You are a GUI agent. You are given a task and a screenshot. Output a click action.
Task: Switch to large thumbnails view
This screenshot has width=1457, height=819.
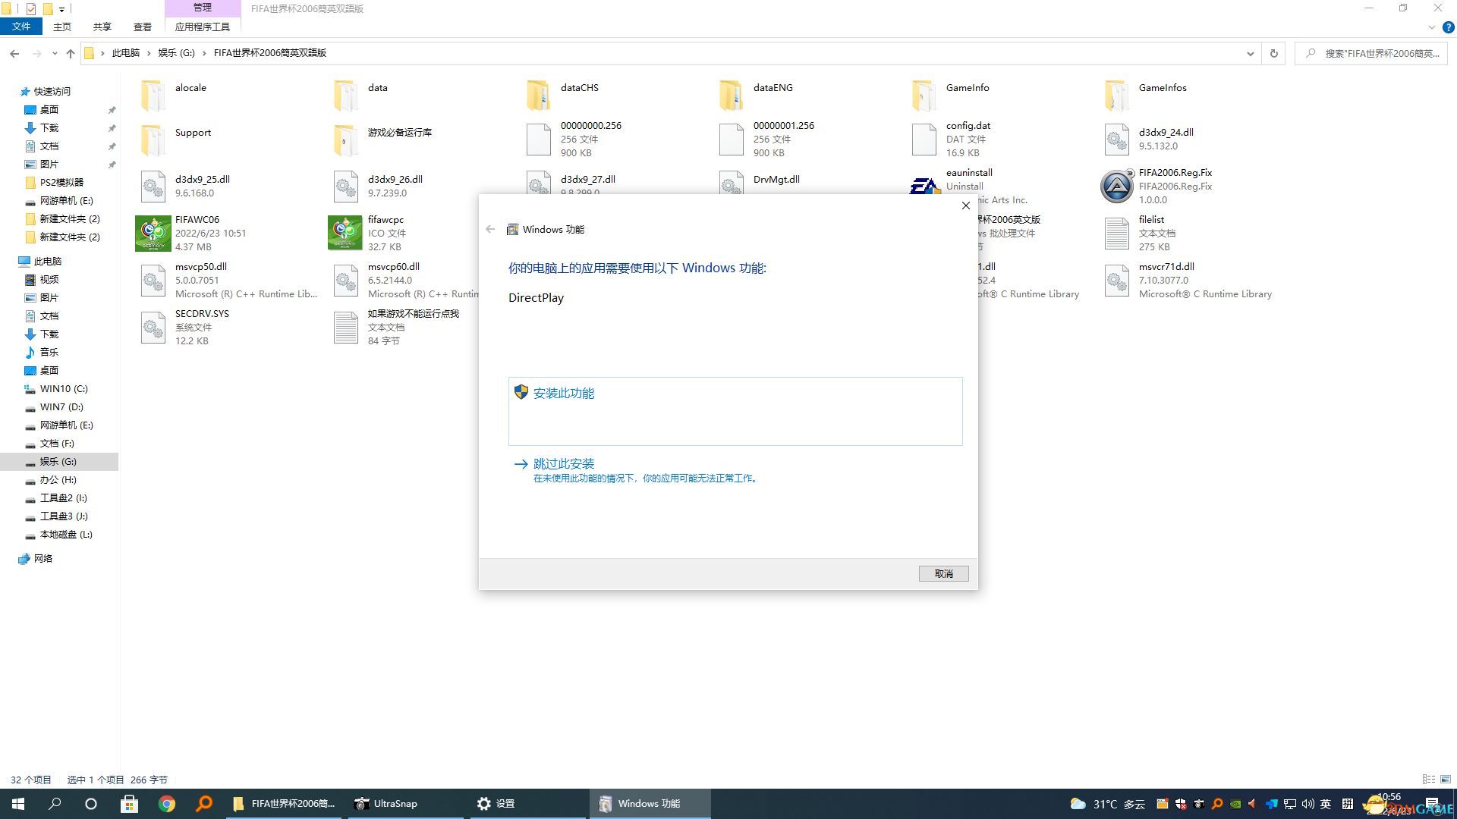coord(1446,780)
